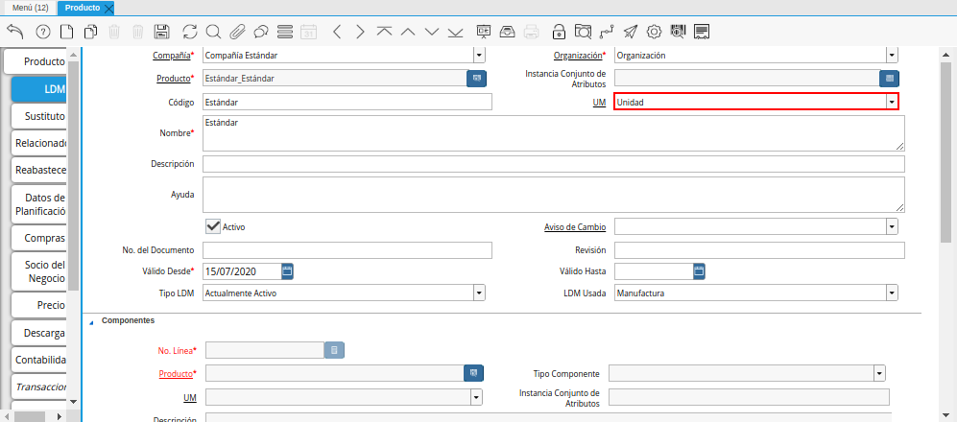Screen dimensions: 957x422
Task: Go to next record arrow
Action: 360,32
